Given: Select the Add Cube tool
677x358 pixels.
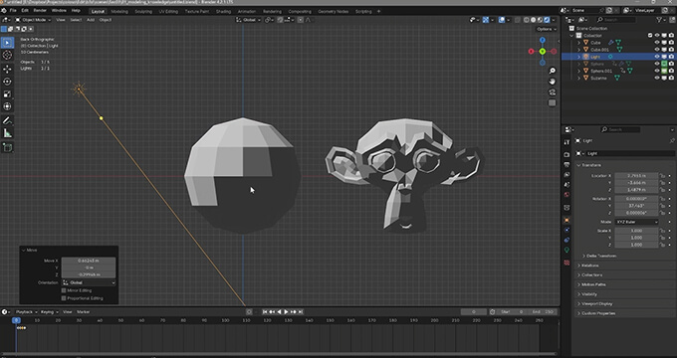Looking at the screenshot, I should pyautogui.click(x=7, y=147).
